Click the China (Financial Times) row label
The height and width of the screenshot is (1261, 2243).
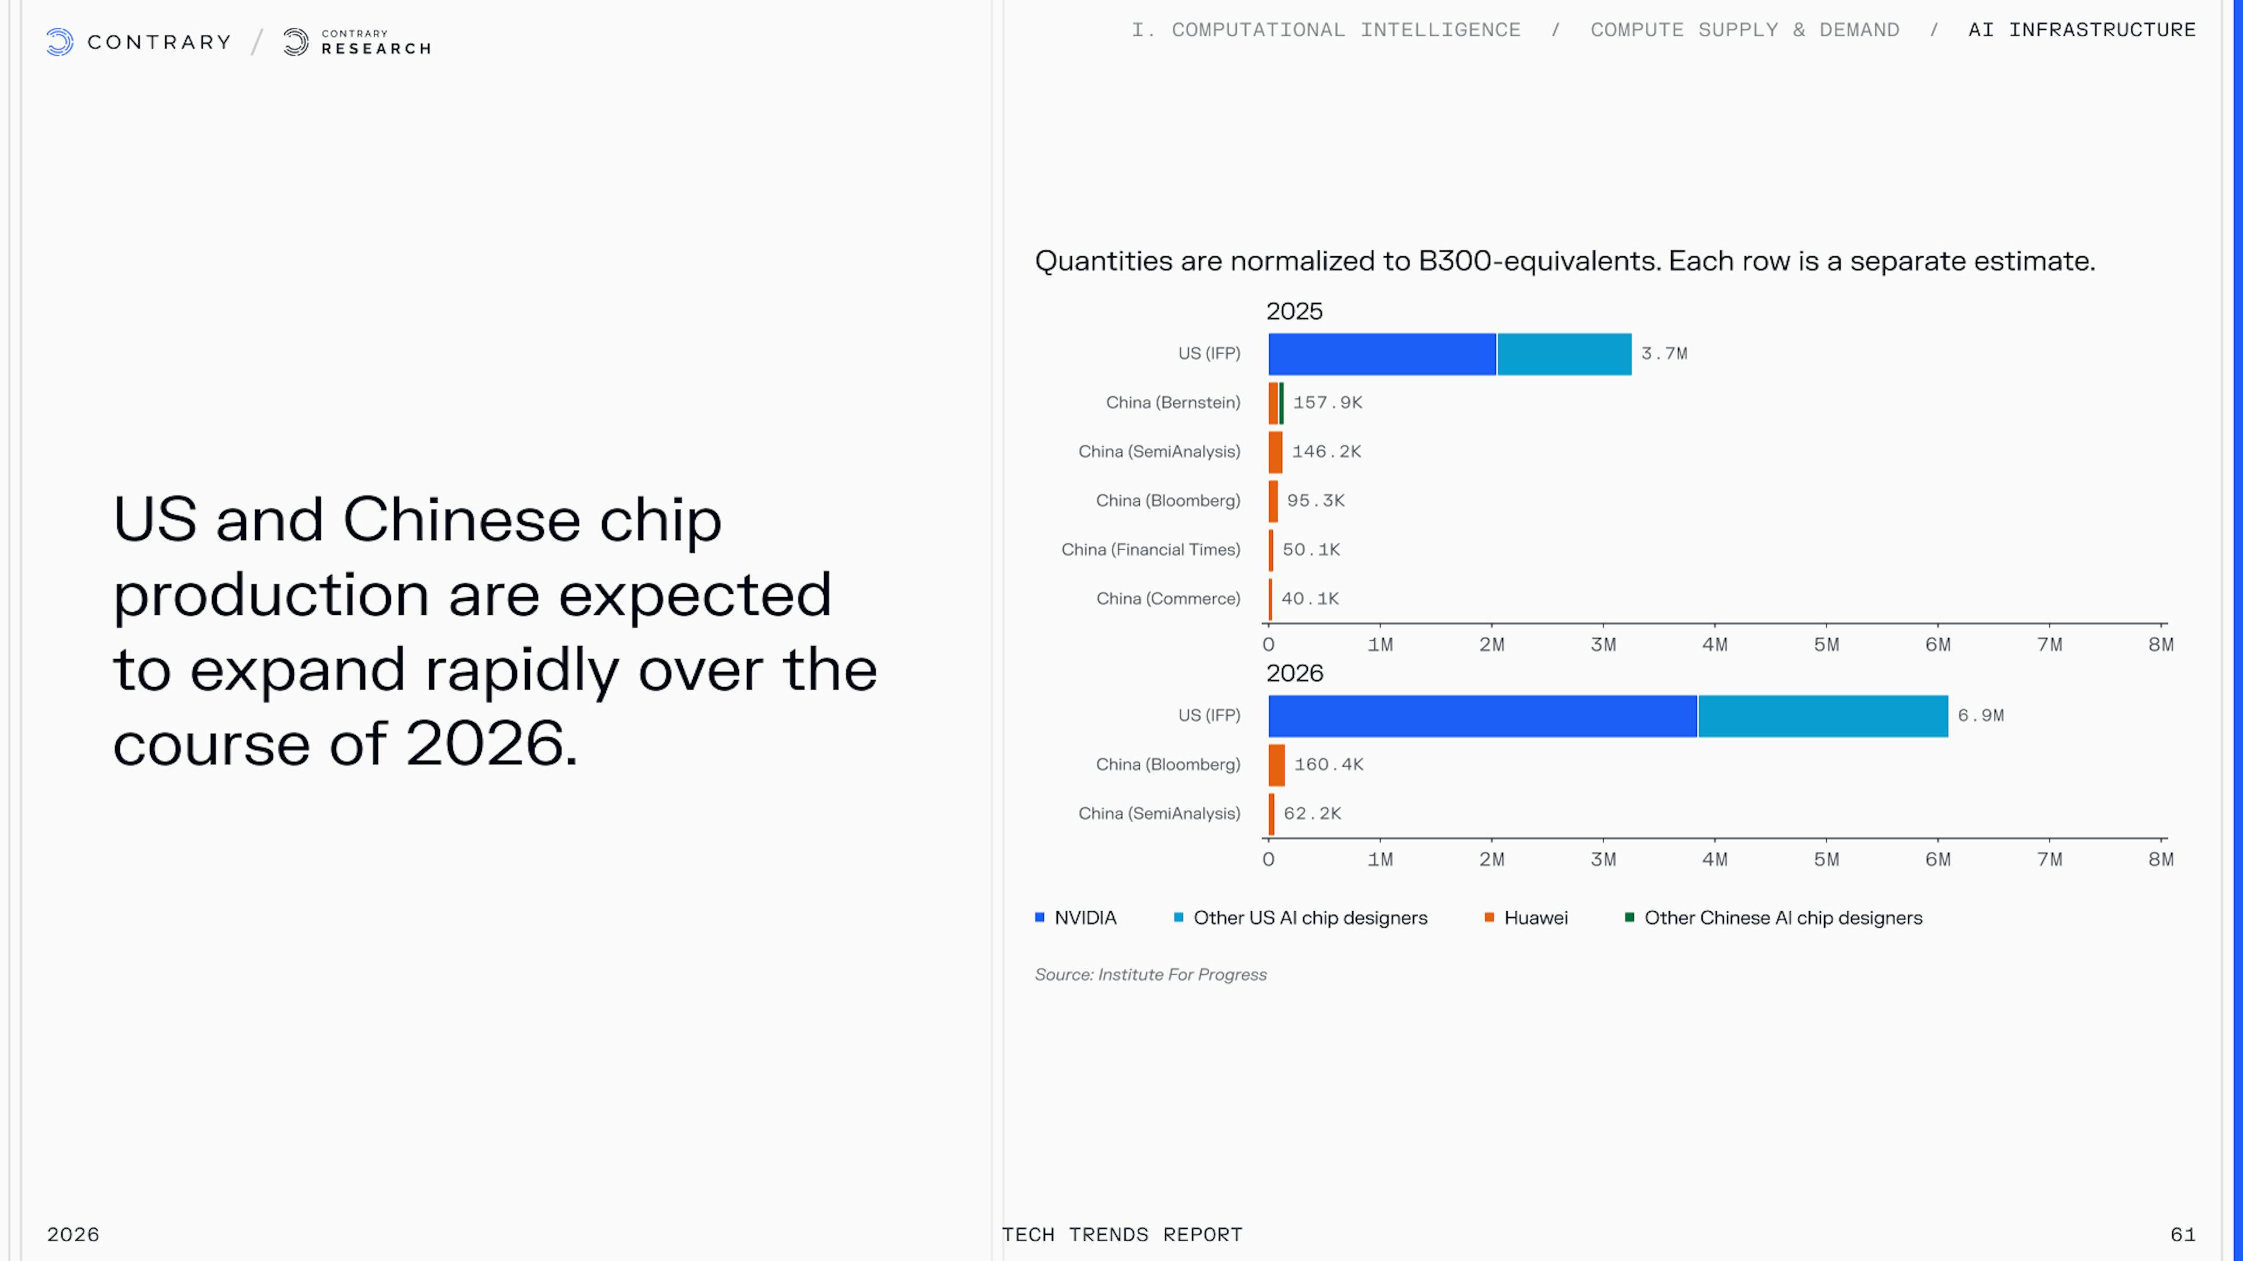(x=1150, y=550)
